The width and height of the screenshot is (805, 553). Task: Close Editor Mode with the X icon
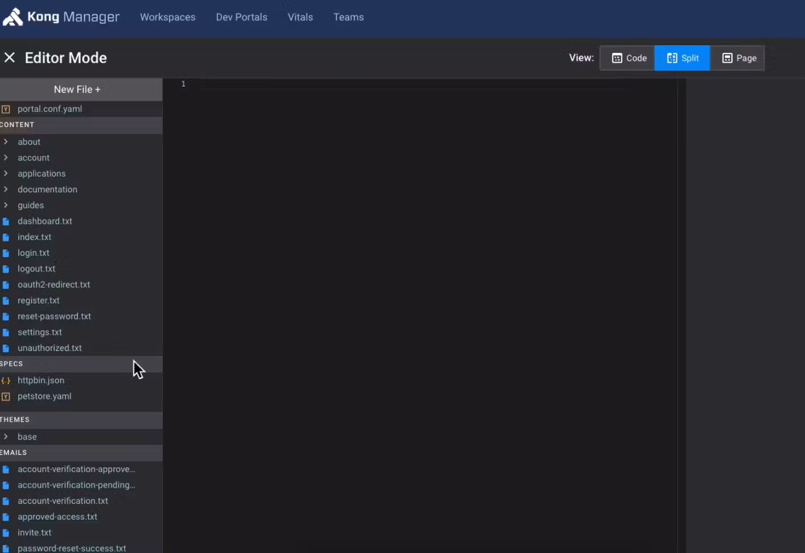(x=10, y=58)
